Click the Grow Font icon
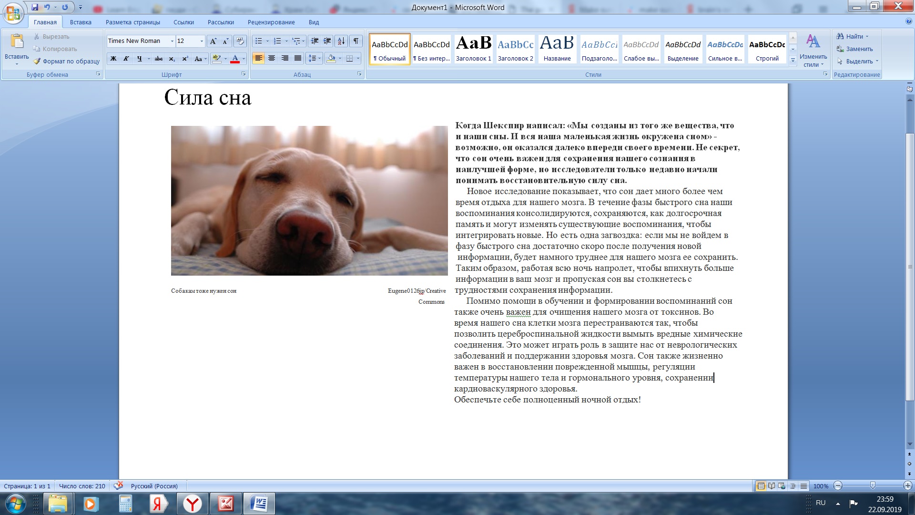 click(213, 41)
